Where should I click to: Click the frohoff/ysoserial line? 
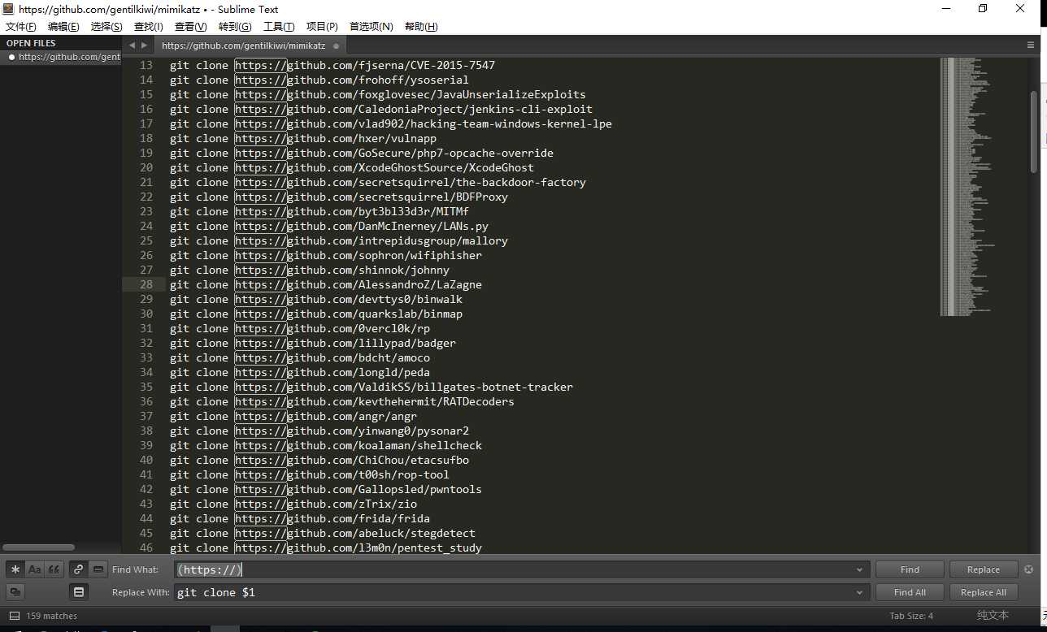pos(319,80)
